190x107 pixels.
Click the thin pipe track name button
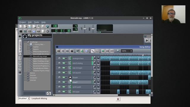click(x=80, y=92)
